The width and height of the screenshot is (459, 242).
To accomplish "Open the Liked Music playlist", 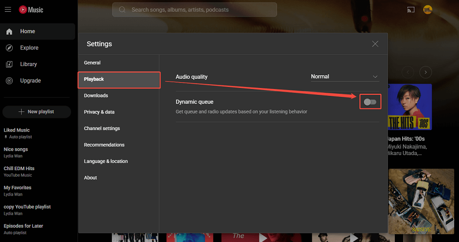I will (37, 133).
